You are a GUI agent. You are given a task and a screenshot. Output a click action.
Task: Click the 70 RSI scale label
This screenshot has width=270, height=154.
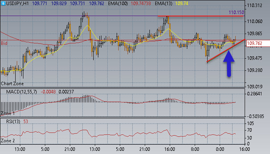tap(249, 130)
